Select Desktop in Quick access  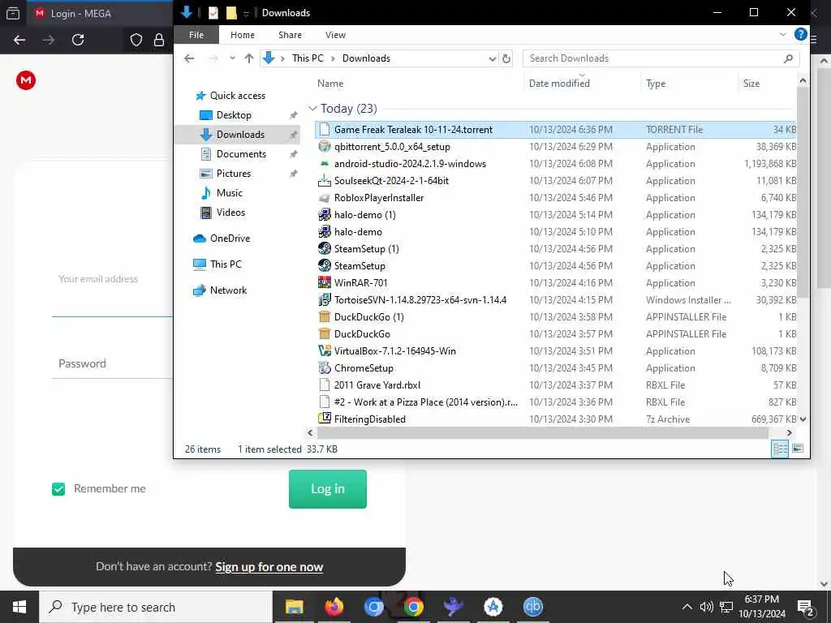coord(234,115)
